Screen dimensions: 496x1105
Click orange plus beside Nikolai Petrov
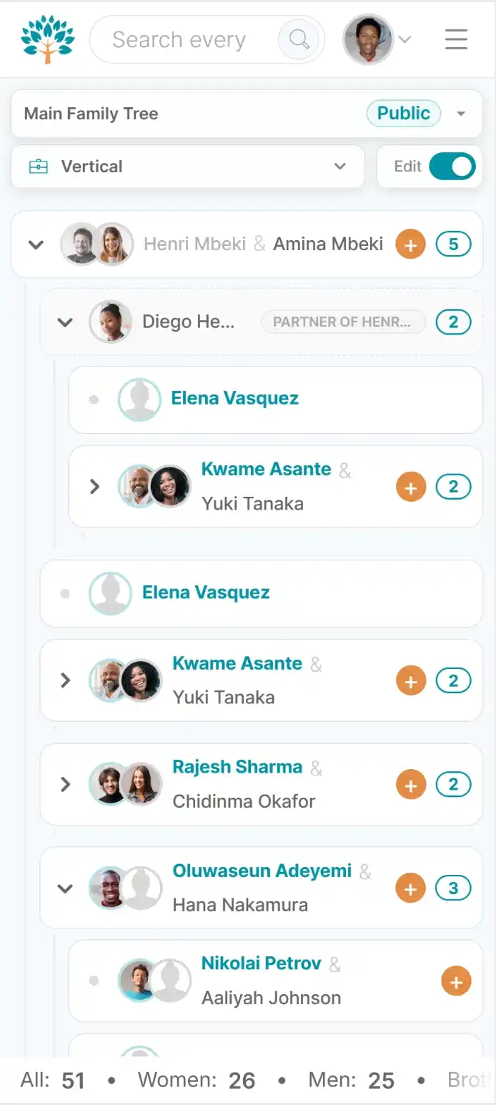(x=456, y=981)
